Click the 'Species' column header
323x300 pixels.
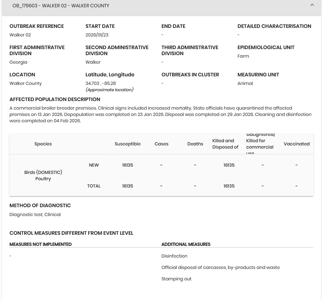(43, 144)
